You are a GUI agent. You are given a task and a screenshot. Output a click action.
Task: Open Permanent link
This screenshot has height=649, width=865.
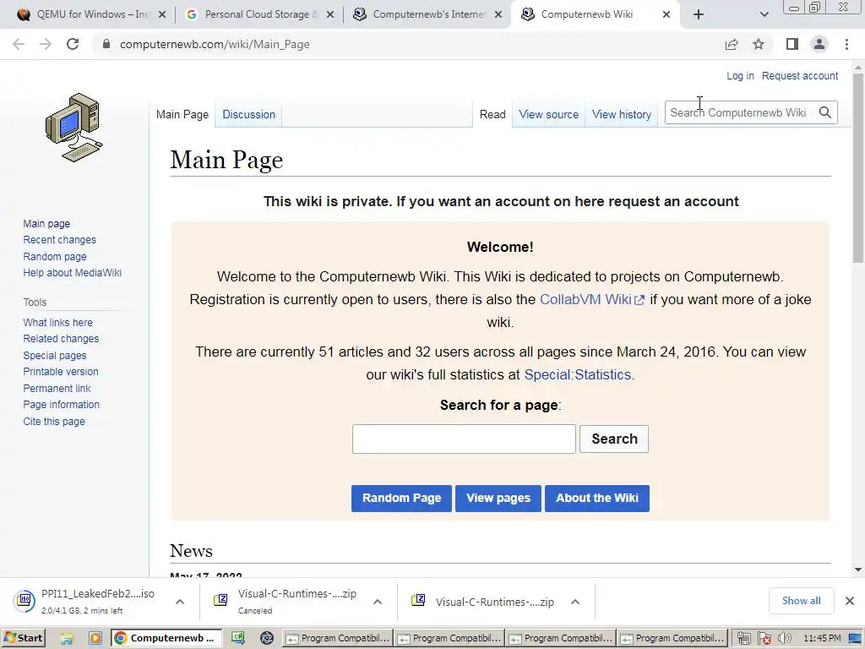pos(57,389)
